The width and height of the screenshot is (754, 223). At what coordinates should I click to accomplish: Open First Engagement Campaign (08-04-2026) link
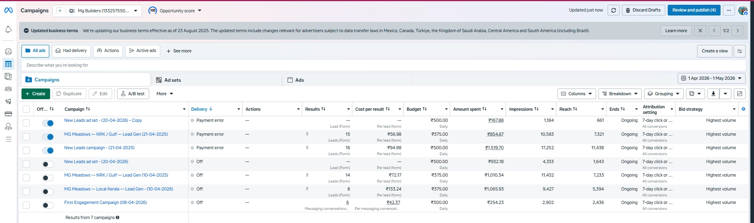105,202
